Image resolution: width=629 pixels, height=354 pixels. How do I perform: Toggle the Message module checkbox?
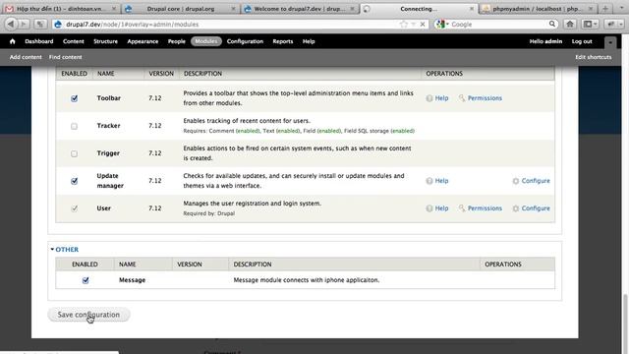tap(86, 280)
